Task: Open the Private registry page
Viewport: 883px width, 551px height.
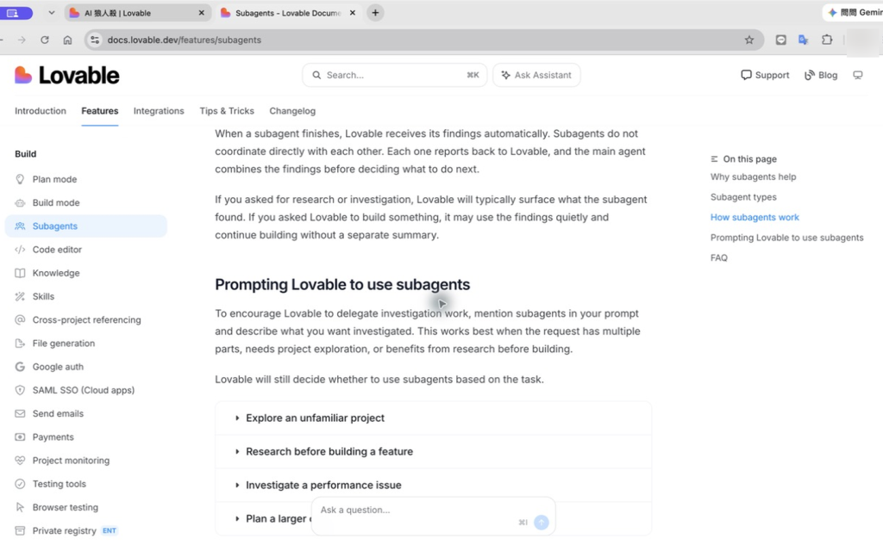Action: 64,530
